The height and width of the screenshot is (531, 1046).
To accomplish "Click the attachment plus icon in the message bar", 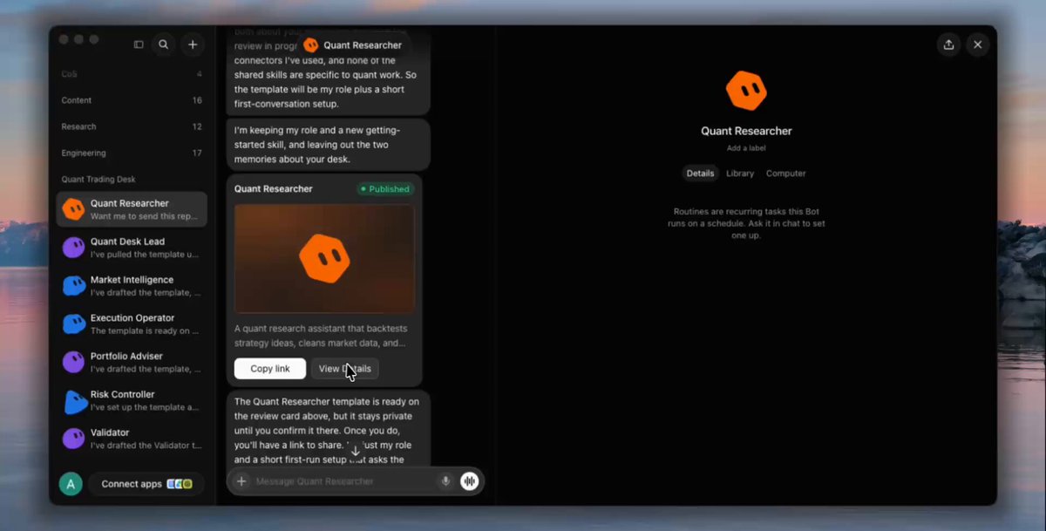I will (x=241, y=481).
